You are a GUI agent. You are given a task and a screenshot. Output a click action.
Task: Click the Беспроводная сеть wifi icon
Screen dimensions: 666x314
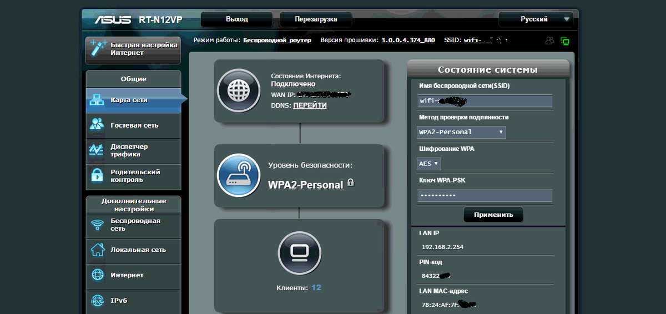98,225
